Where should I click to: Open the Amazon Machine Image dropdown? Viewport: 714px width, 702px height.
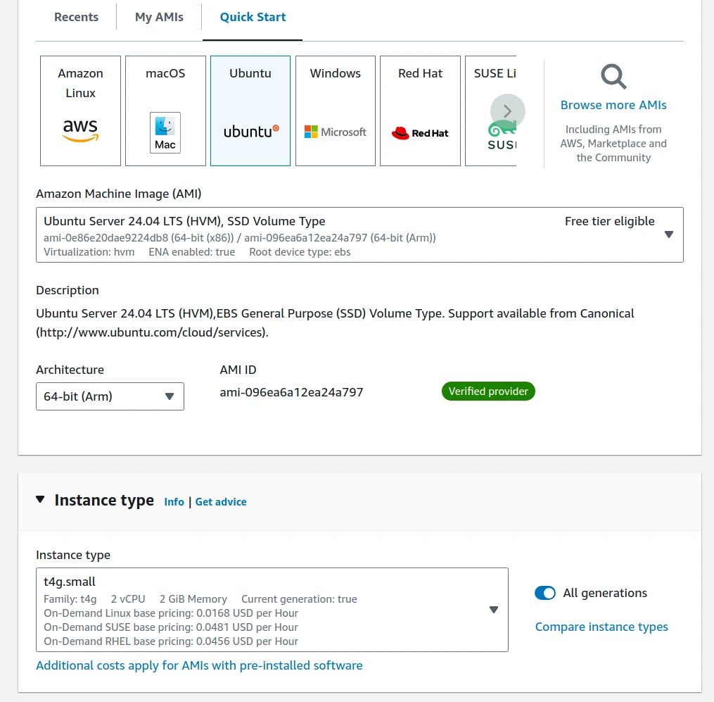[359, 234]
